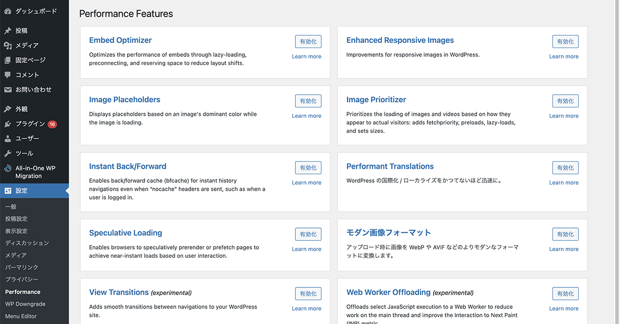Click the Enhanced Responsive Images title
Viewport: 620px width, 324px height.
point(400,40)
